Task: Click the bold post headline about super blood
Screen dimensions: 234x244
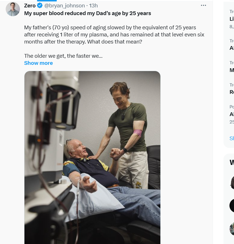Action: 88,13
